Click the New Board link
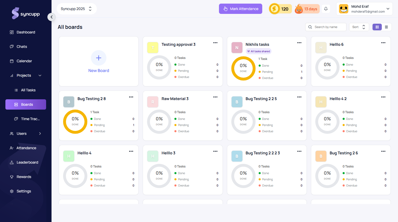Viewport: 398px width, 222px height. (x=99, y=71)
